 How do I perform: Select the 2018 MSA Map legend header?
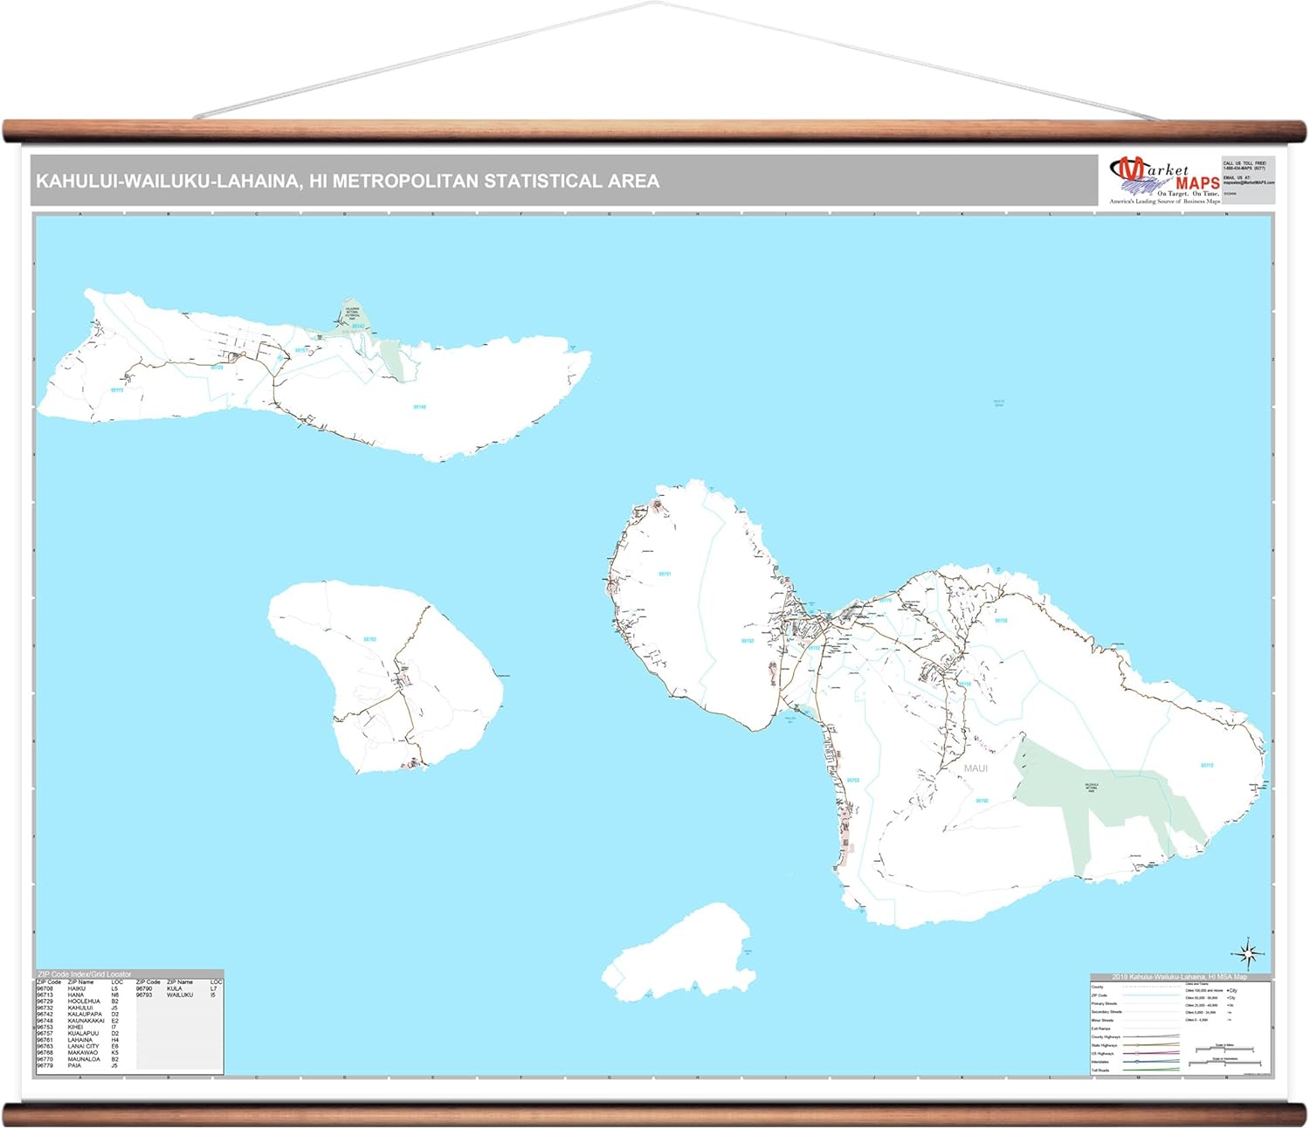pos(1179,976)
